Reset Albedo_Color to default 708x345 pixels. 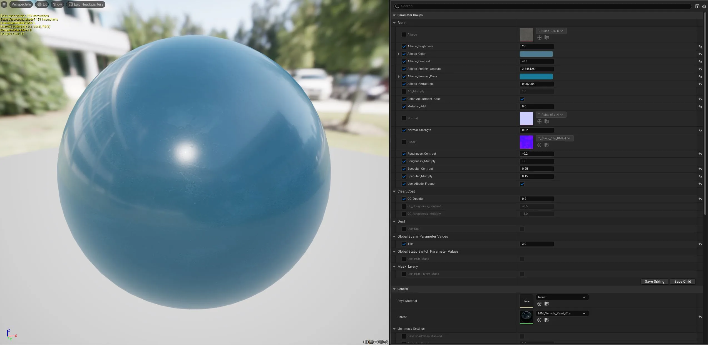click(x=700, y=54)
